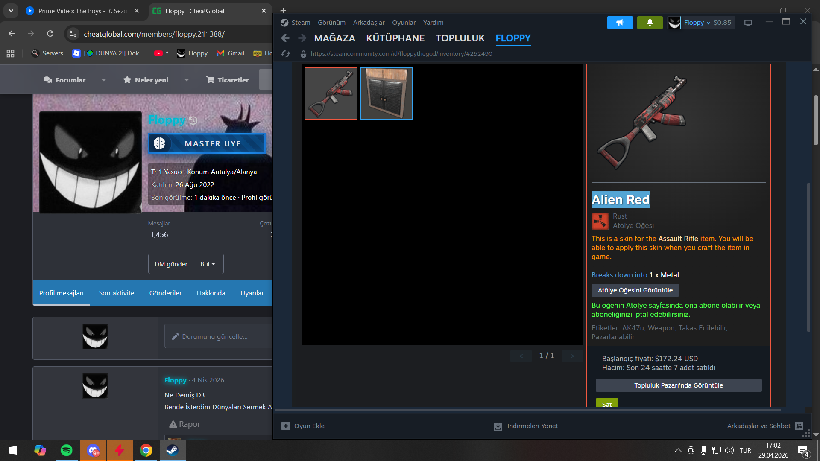This screenshot has height=461, width=820.
Task: Open Google Chrome from the taskbar
Action: (x=146, y=450)
